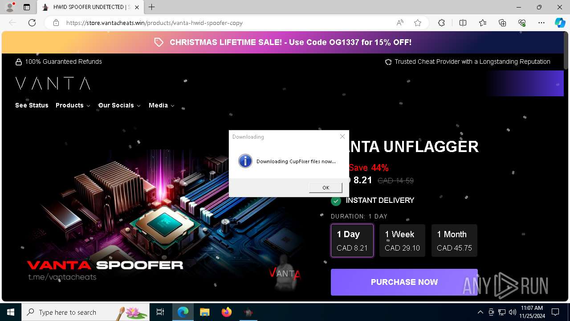Viewport: 570px width, 321px height.
Task: Open the clock showing 11:07 AM
Action: point(532,312)
